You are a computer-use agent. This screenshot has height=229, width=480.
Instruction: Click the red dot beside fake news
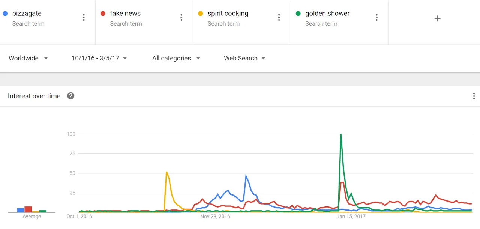103,14
